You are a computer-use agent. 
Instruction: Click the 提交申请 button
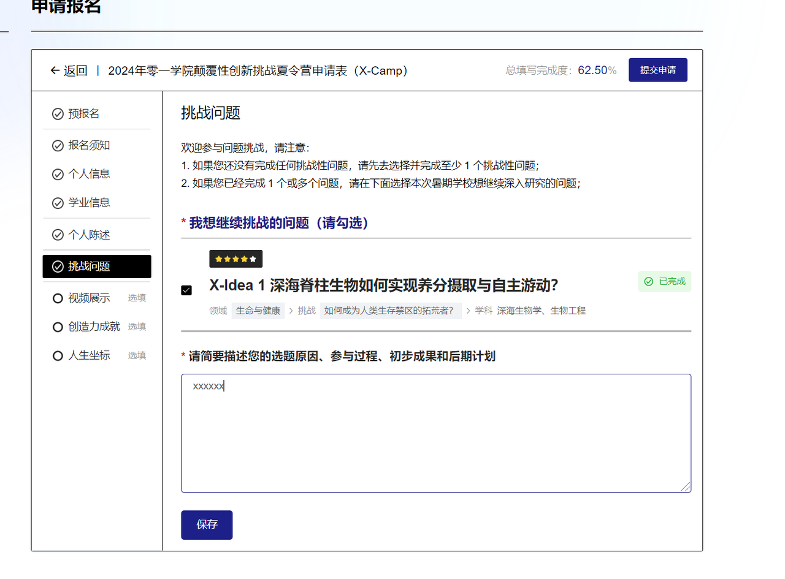[658, 70]
